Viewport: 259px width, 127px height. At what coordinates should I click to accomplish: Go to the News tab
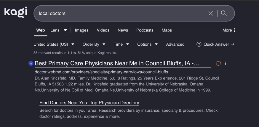coord(123,30)
